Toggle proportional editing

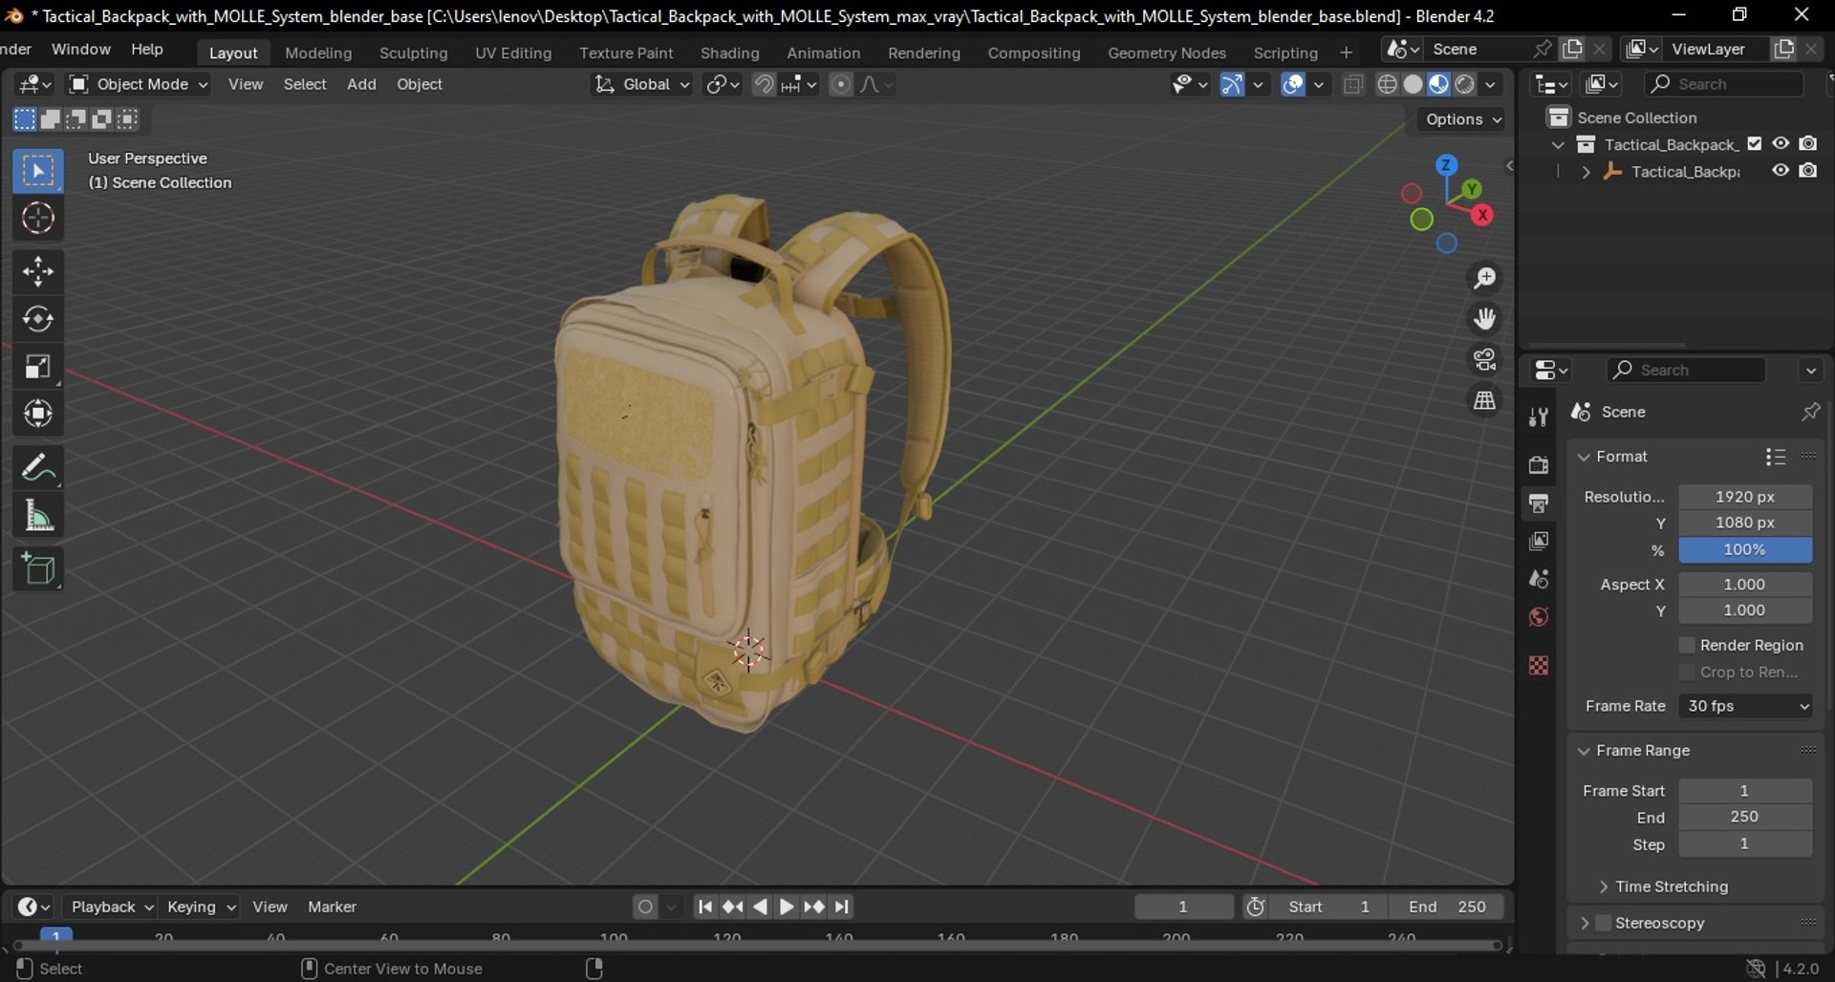pyautogui.click(x=840, y=84)
